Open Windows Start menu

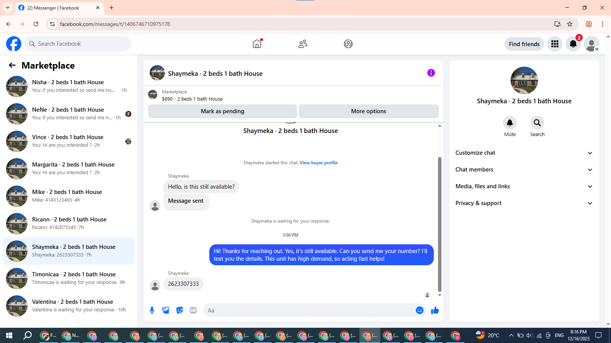[x=9, y=335]
